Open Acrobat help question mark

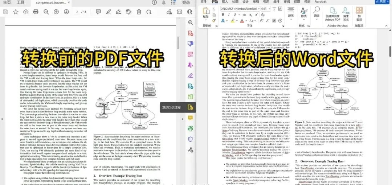[x=155, y=3]
